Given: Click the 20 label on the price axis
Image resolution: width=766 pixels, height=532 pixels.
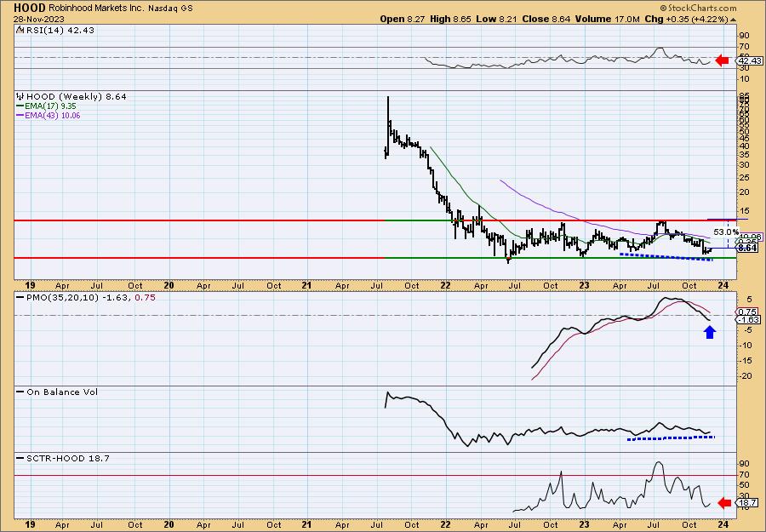Looking at the screenshot, I should pos(743,192).
